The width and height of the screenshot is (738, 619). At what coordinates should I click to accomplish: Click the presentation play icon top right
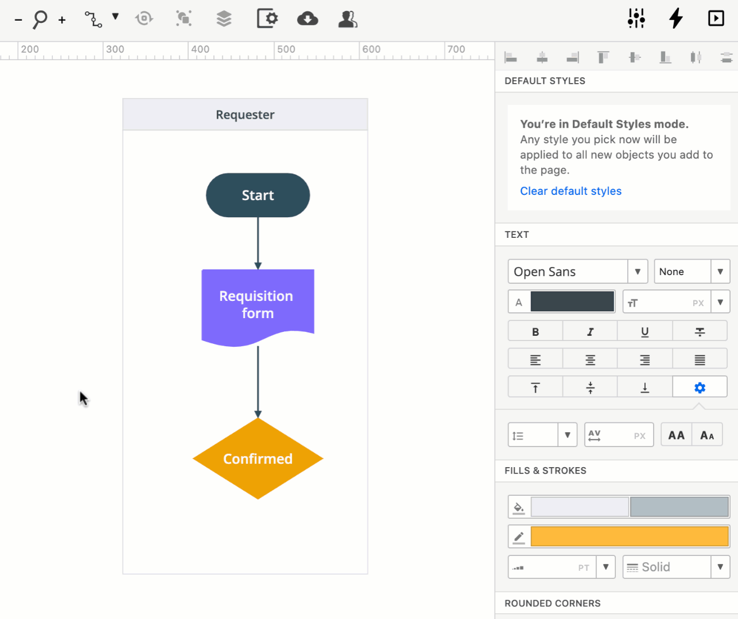click(716, 18)
